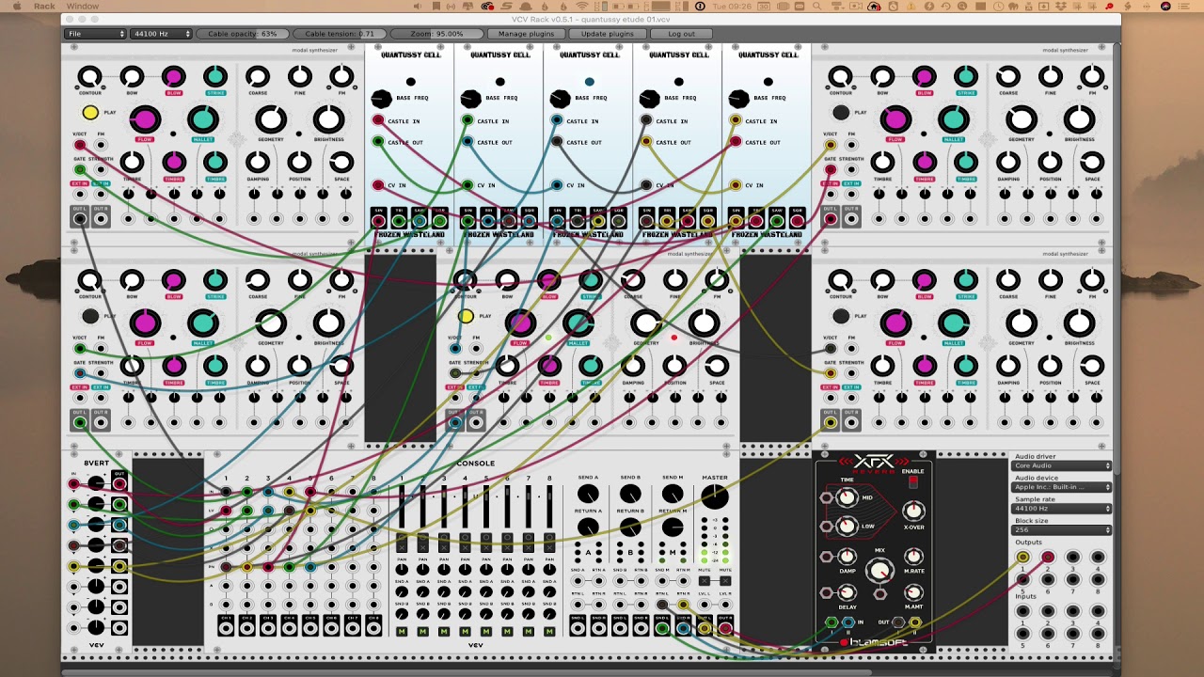
Task: Click the first Quantussy Cell CASTLE IN jack
Action: coord(378,120)
